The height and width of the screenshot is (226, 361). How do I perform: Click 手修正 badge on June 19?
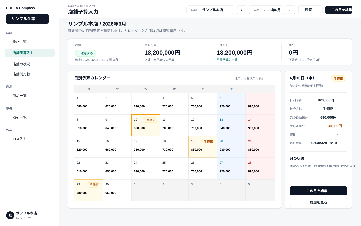tap(208, 142)
